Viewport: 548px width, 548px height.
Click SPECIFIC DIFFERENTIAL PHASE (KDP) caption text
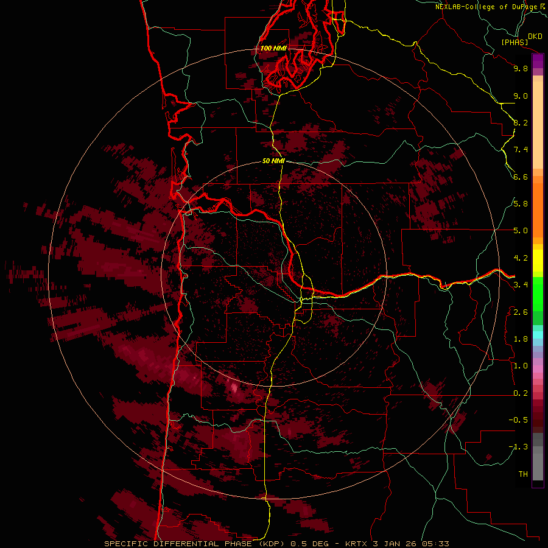(193, 544)
